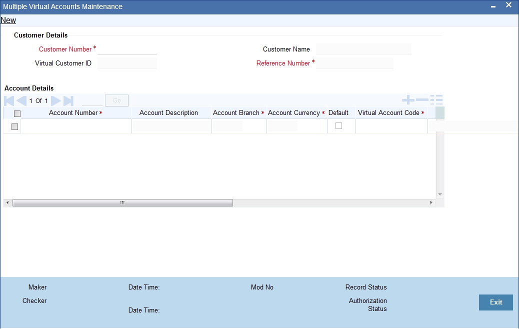Screen dimensions: 519x329
Task: Click the Customer Name field
Action: pos(363,49)
